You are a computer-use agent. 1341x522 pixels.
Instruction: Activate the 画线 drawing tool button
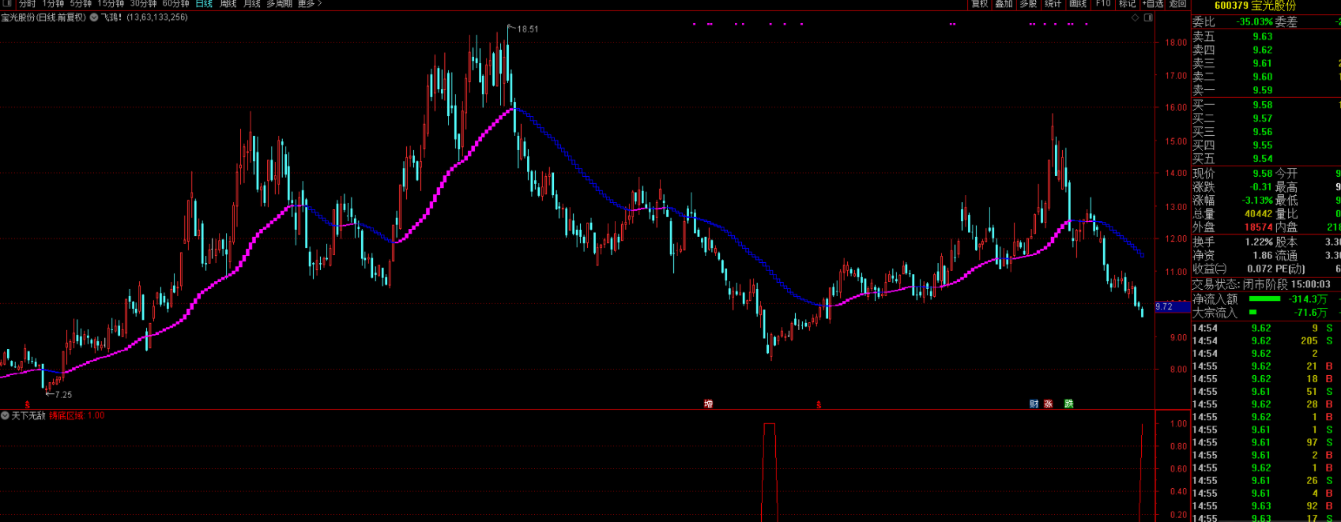coord(1078,4)
